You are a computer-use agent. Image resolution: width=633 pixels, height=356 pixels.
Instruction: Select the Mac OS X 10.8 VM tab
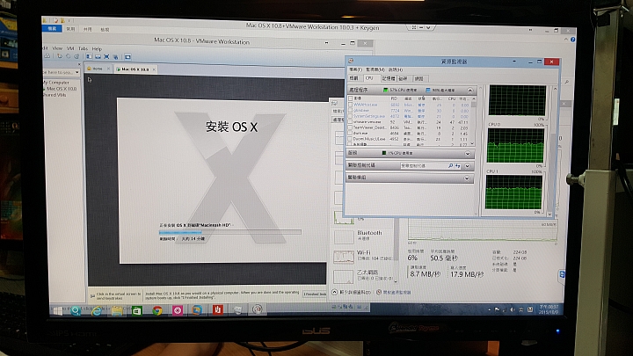[135, 69]
